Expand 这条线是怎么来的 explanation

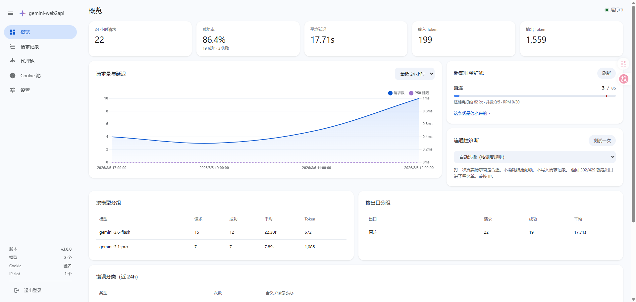coord(472,113)
